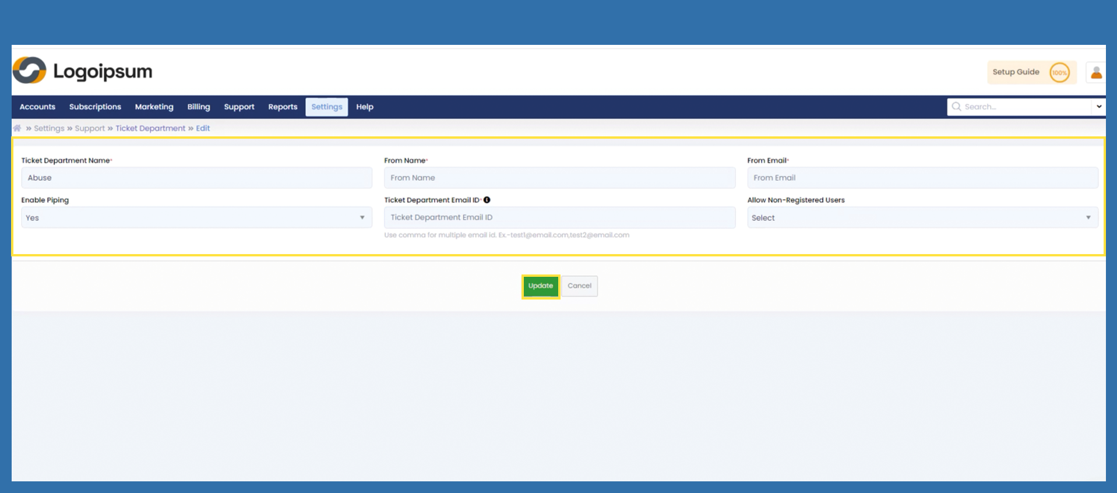Open the Setup Guide button
Screen dimensions: 1117x493
pos(1016,72)
